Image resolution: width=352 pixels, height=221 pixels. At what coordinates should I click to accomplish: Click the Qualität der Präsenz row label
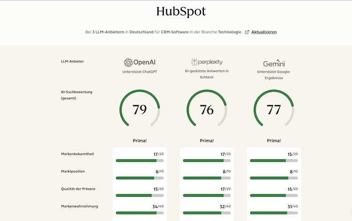tap(78, 189)
